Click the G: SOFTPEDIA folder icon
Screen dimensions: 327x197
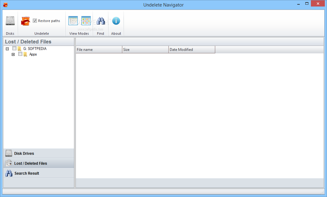pos(20,49)
